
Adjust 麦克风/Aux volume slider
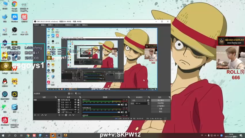101,105
